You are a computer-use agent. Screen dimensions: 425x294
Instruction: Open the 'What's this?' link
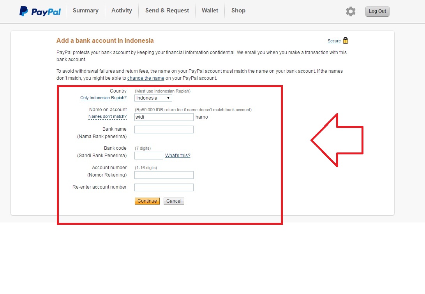point(178,156)
